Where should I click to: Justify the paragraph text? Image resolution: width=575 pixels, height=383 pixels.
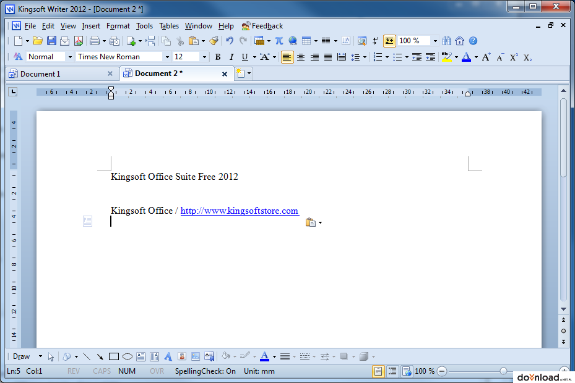click(x=328, y=57)
